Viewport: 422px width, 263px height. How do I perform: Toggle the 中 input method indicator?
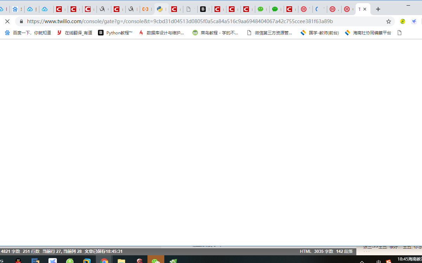pos(378,261)
